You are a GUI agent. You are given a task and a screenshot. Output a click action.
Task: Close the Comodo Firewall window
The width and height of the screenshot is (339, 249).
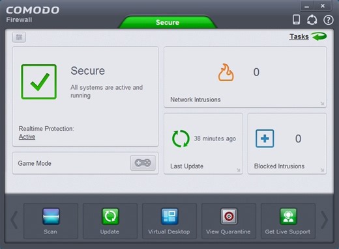tap(323, 7)
